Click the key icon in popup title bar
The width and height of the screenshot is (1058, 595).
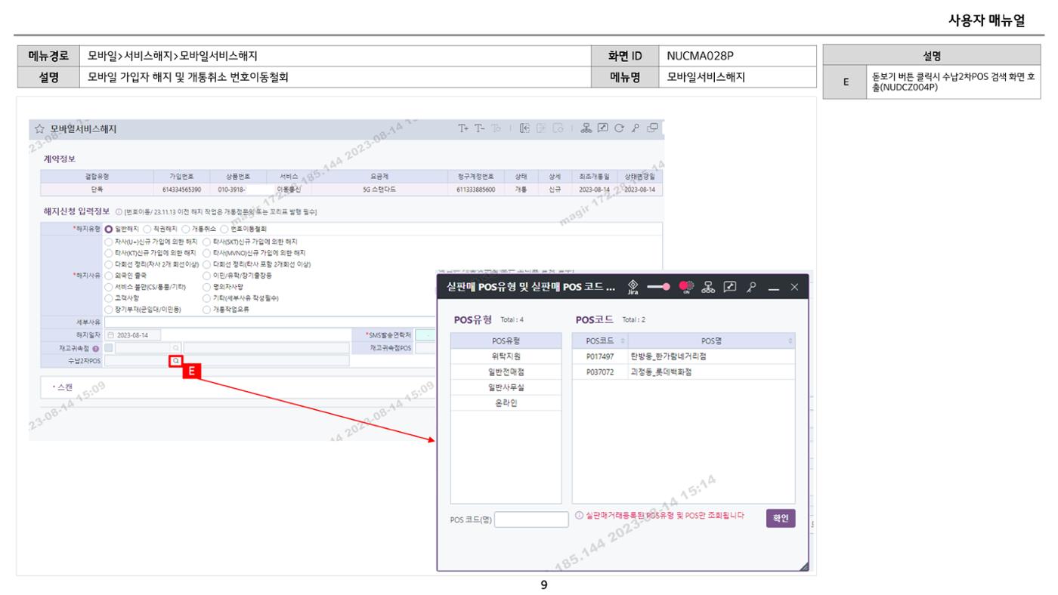[753, 286]
